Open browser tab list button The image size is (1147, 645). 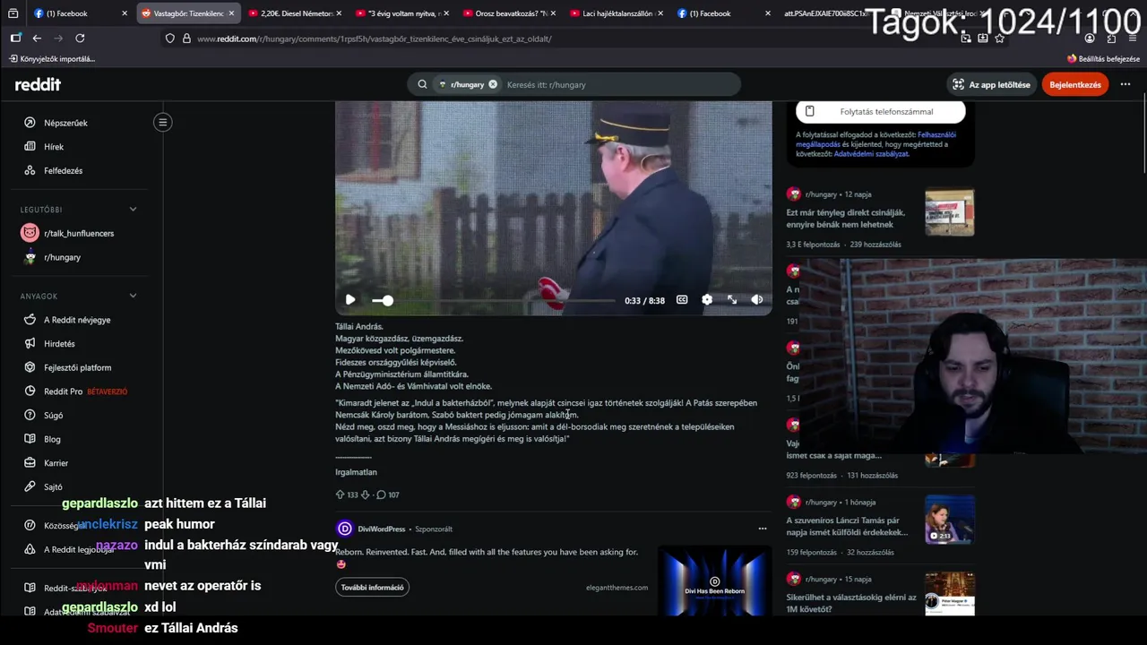click(13, 13)
